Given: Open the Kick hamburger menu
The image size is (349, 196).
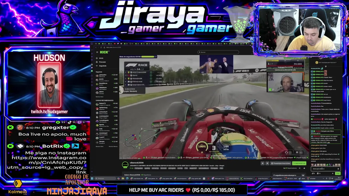Looking at the screenshot, I should pos(97,52).
